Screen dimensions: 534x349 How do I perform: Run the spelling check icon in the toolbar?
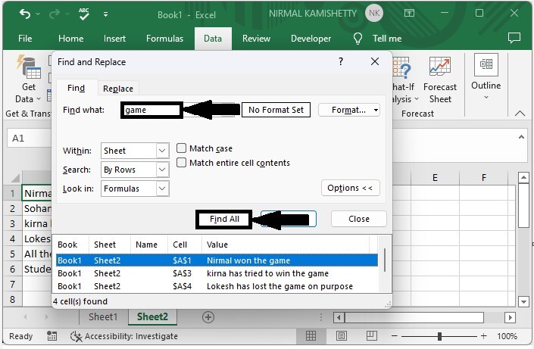click(84, 14)
